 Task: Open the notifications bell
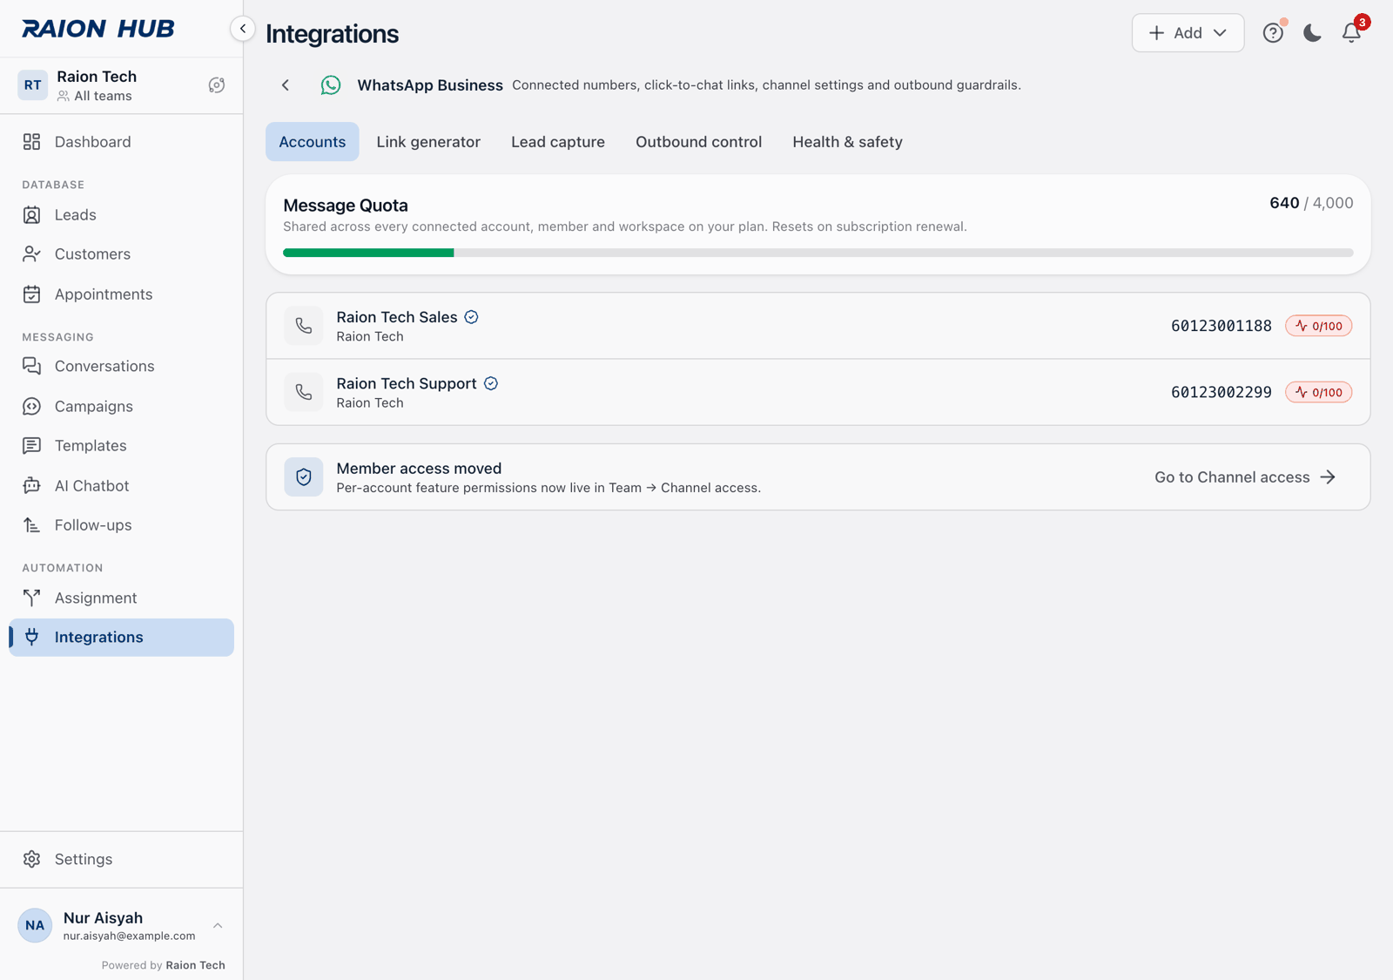pyautogui.click(x=1351, y=33)
